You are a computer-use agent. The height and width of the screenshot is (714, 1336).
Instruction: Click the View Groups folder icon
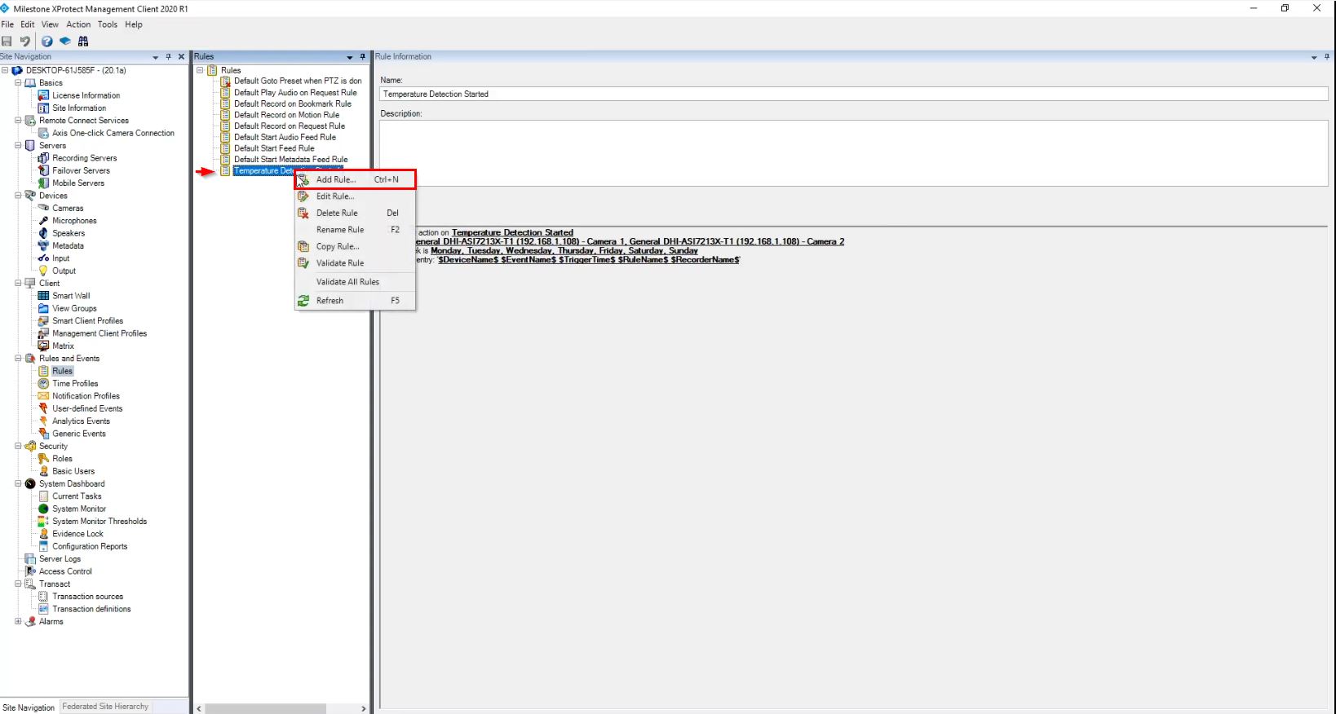44,308
